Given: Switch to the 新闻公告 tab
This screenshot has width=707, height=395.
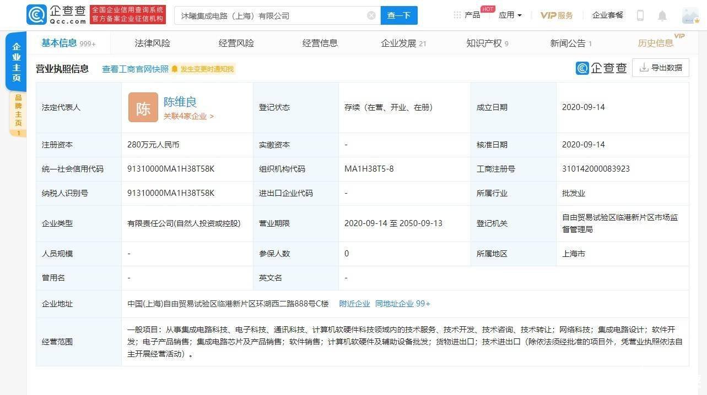Looking at the screenshot, I should coord(571,43).
